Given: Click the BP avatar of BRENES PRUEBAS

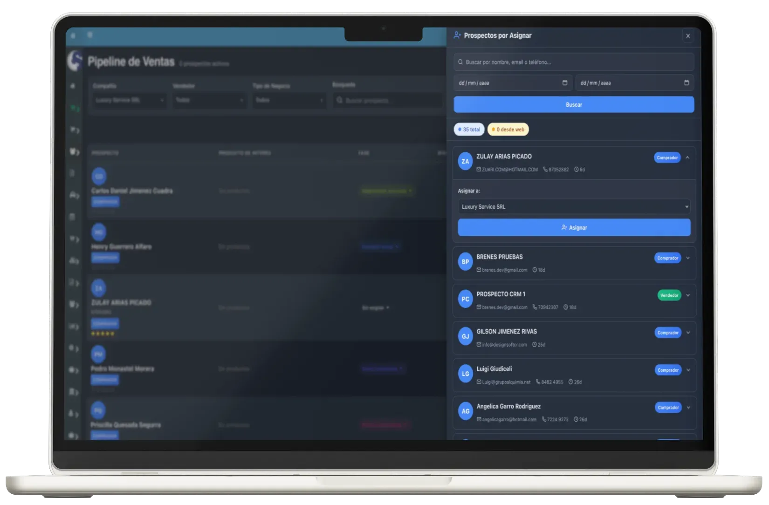Looking at the screenshot, I should pos(465,262).
